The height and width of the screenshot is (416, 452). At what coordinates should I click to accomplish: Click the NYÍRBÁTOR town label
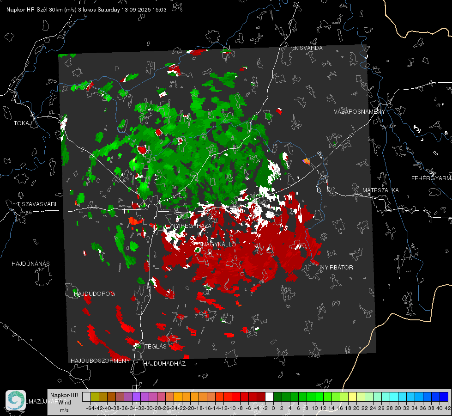[337, 268]
